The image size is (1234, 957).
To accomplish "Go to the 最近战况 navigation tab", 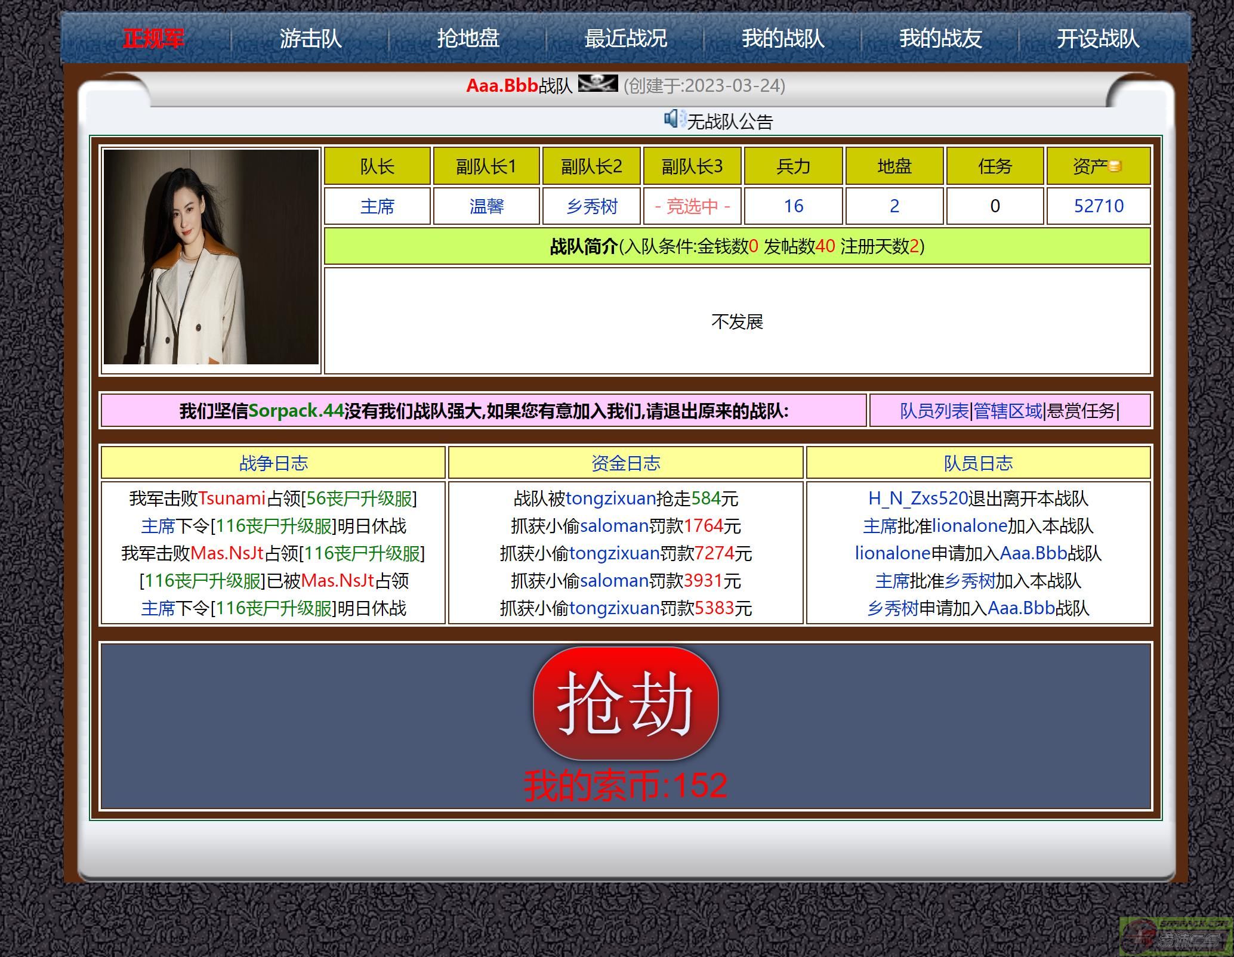I will click(x=625, y=39).
